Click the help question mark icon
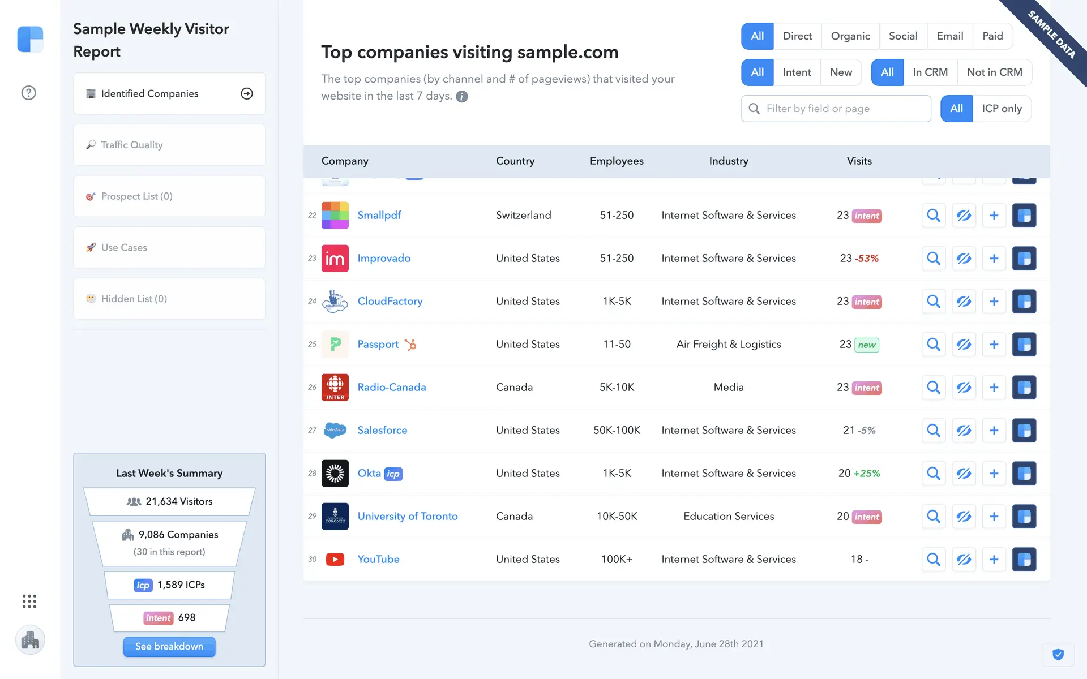This screenshot has width=1087, height=679. coord(28,93)
